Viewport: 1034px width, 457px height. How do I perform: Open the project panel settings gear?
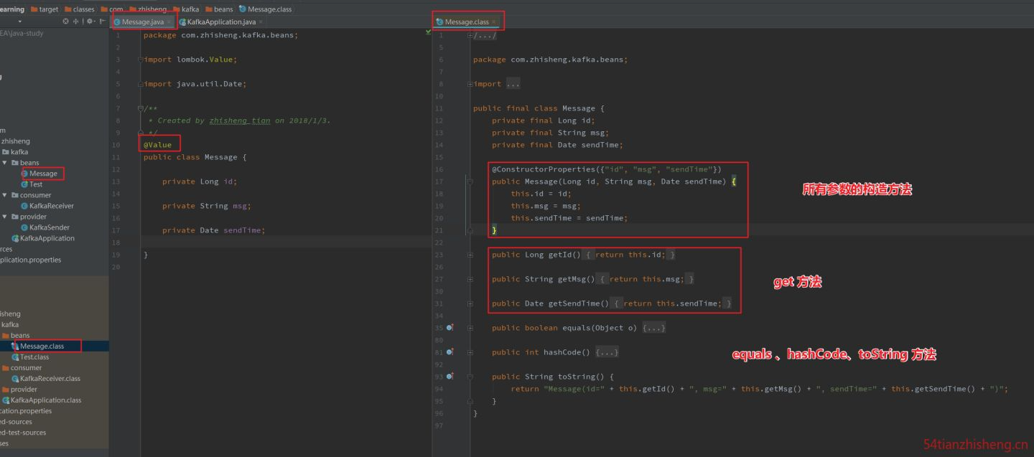(x=90, y=22)
